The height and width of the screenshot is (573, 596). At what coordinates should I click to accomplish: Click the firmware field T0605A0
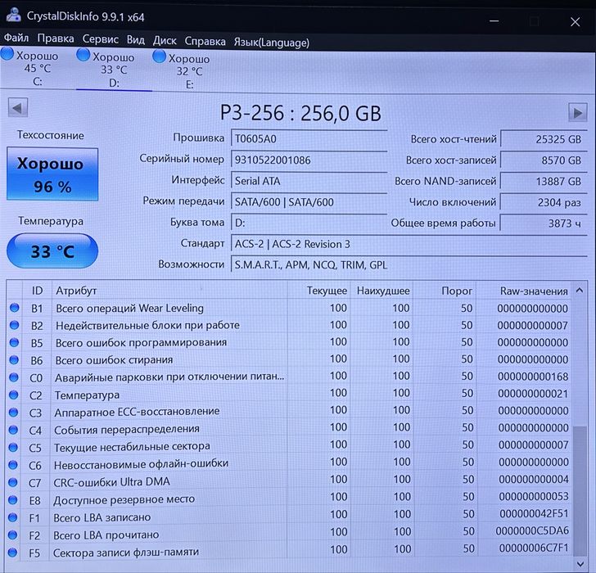309,138
